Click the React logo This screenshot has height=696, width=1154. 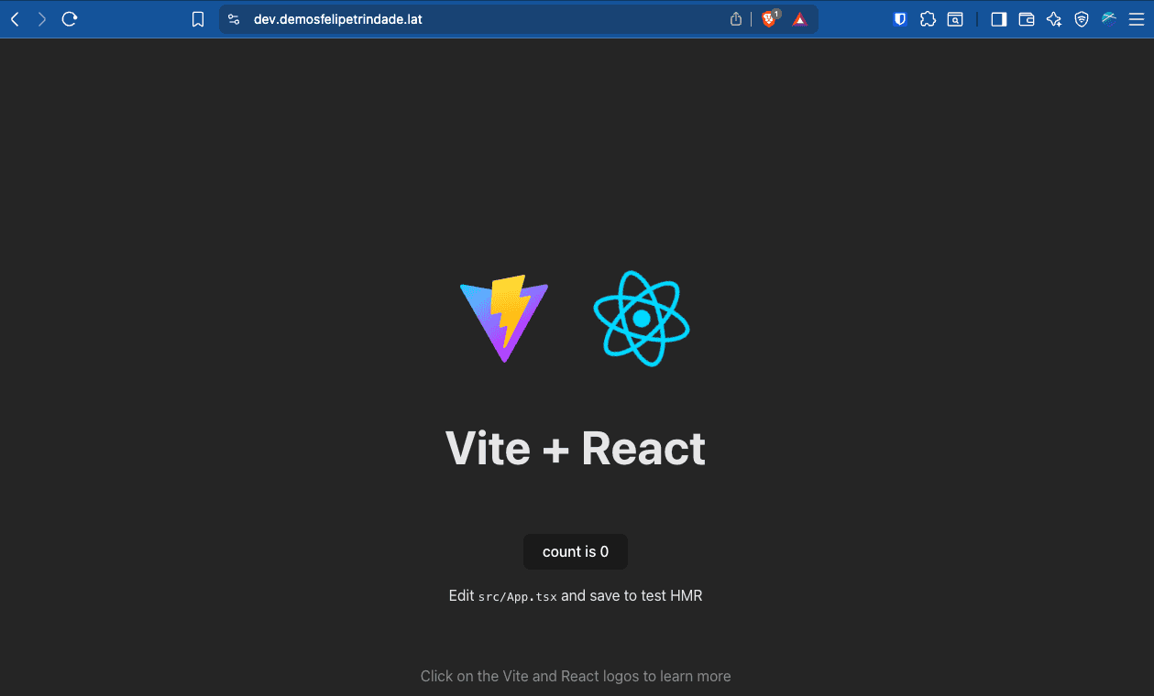coord(642,319)
